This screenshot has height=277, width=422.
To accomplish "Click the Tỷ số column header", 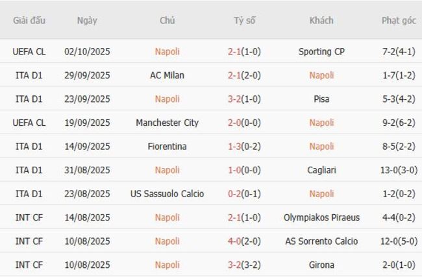I will click(244, 20).
